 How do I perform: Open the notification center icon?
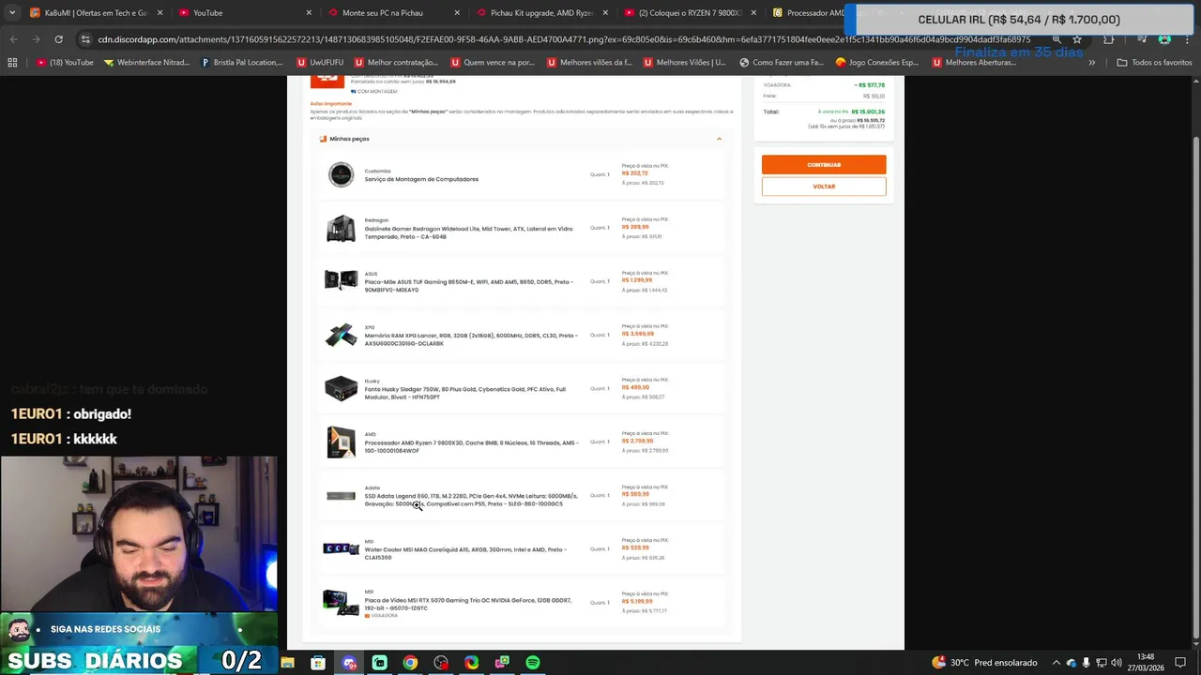click(1180, 663)
